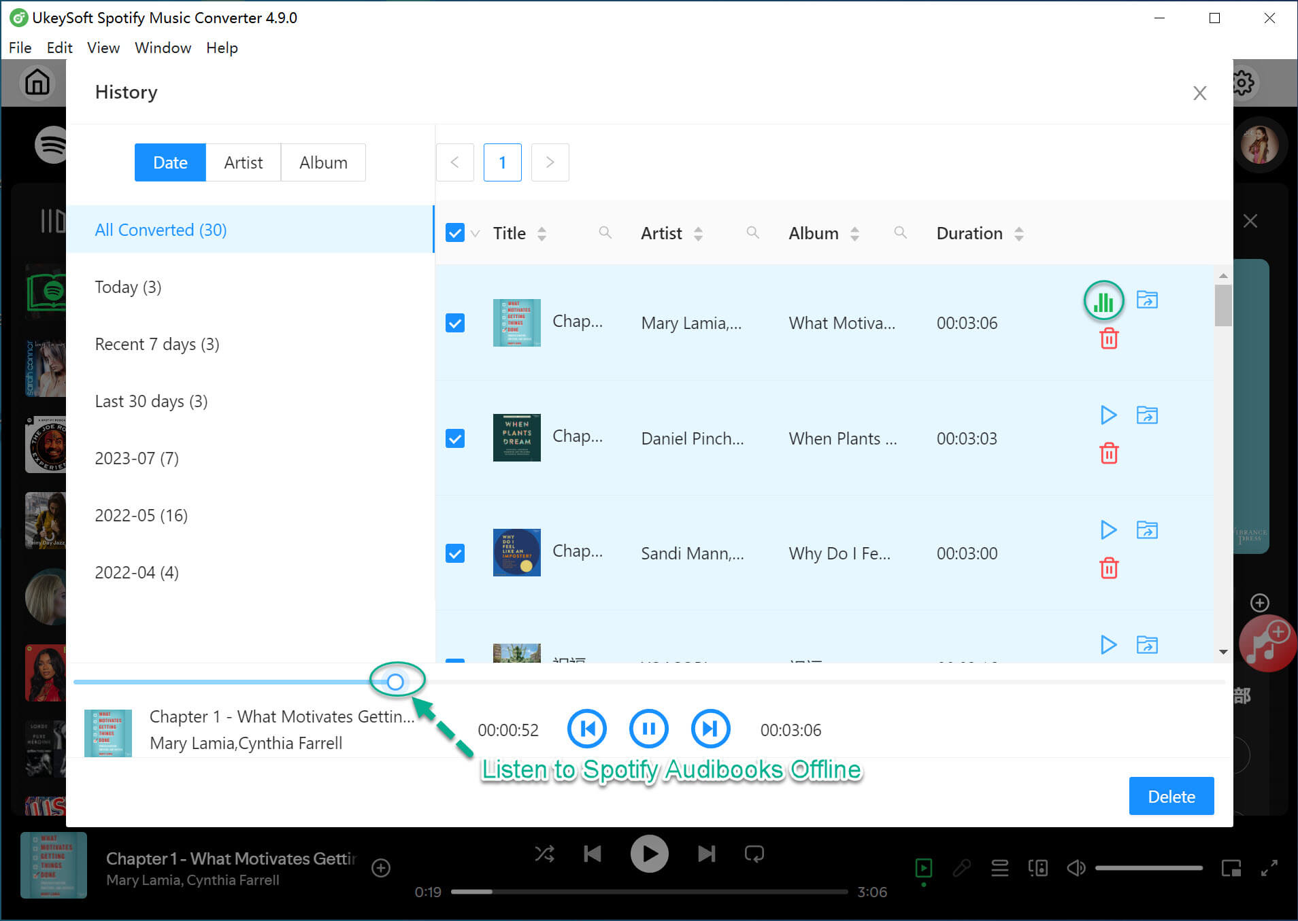The height and width of the screenshot is (921, 1298).
Task: Go to previous page arrow
Action: [x=454, y=162]
